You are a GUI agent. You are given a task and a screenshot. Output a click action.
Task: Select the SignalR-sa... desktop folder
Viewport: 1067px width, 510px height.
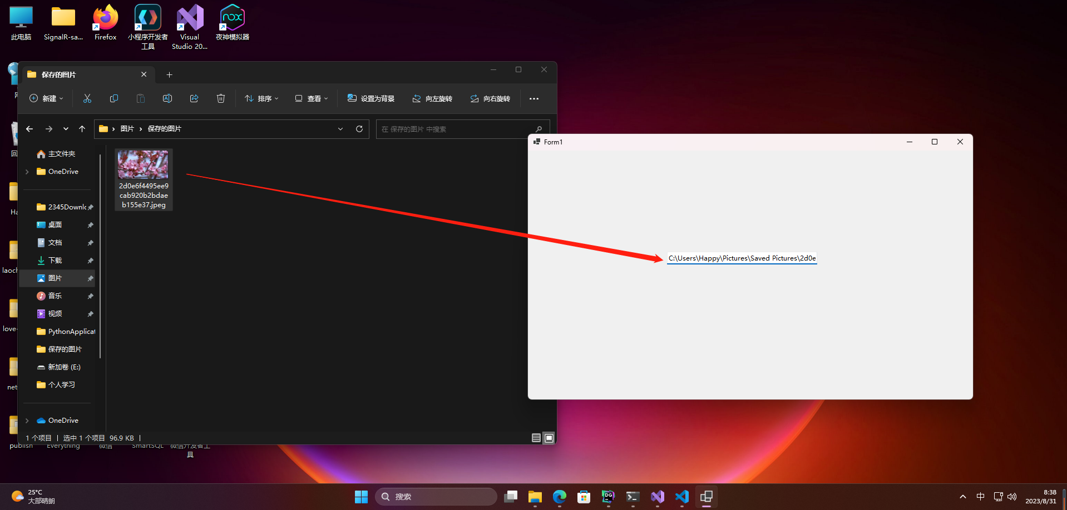tap(63, 24)
